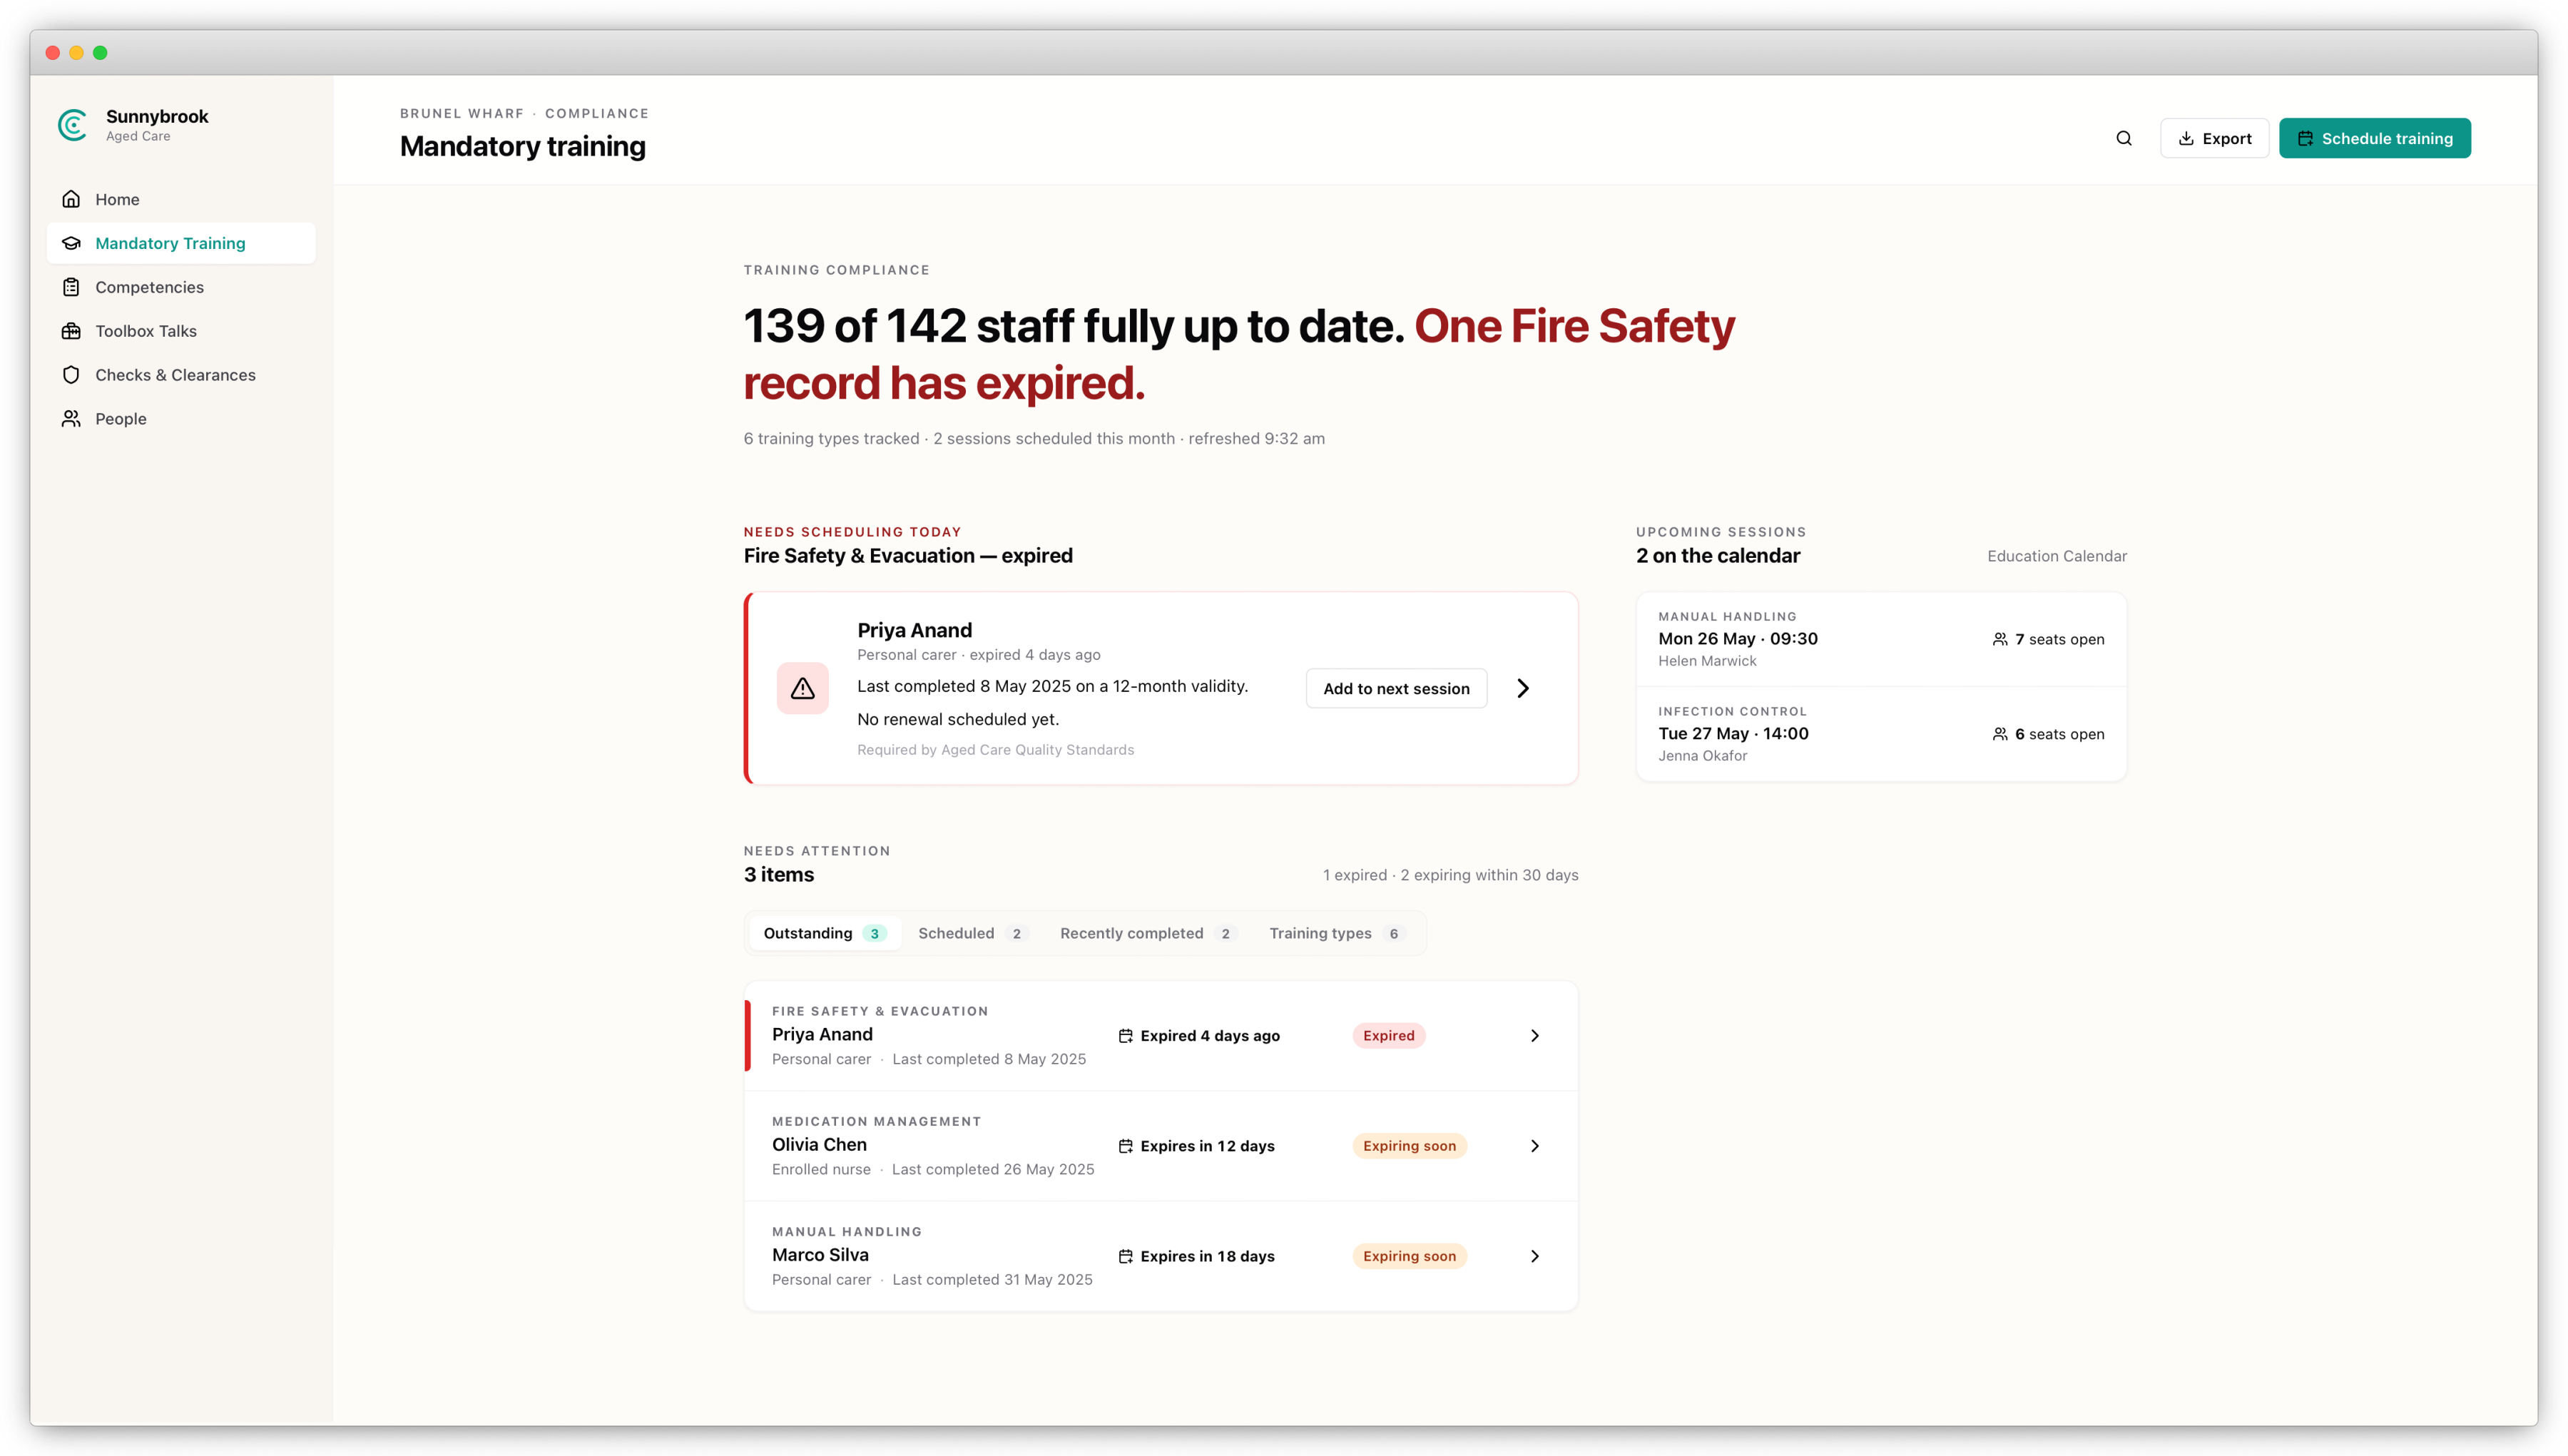Viewport: 2568px width, 1456px height.
Task: Click the Sunnybrook logo icon
Action: (73, 125)
